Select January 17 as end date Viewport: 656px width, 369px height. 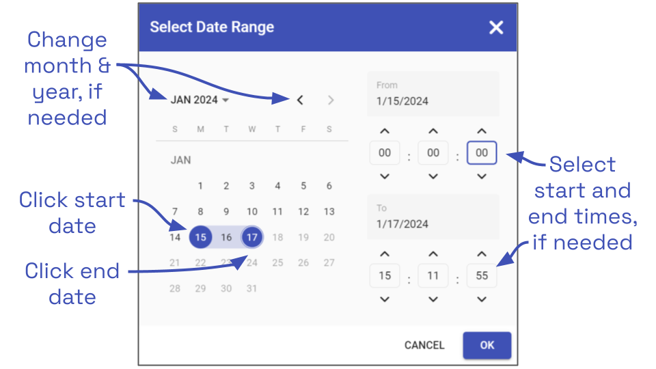coord(252,237)
